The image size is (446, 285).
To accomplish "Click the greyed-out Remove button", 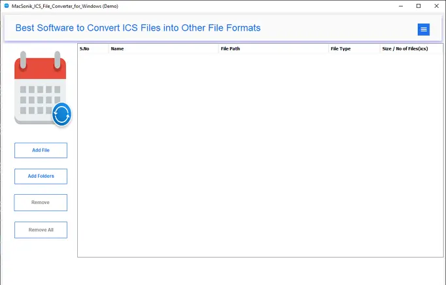I will (41, 203).
